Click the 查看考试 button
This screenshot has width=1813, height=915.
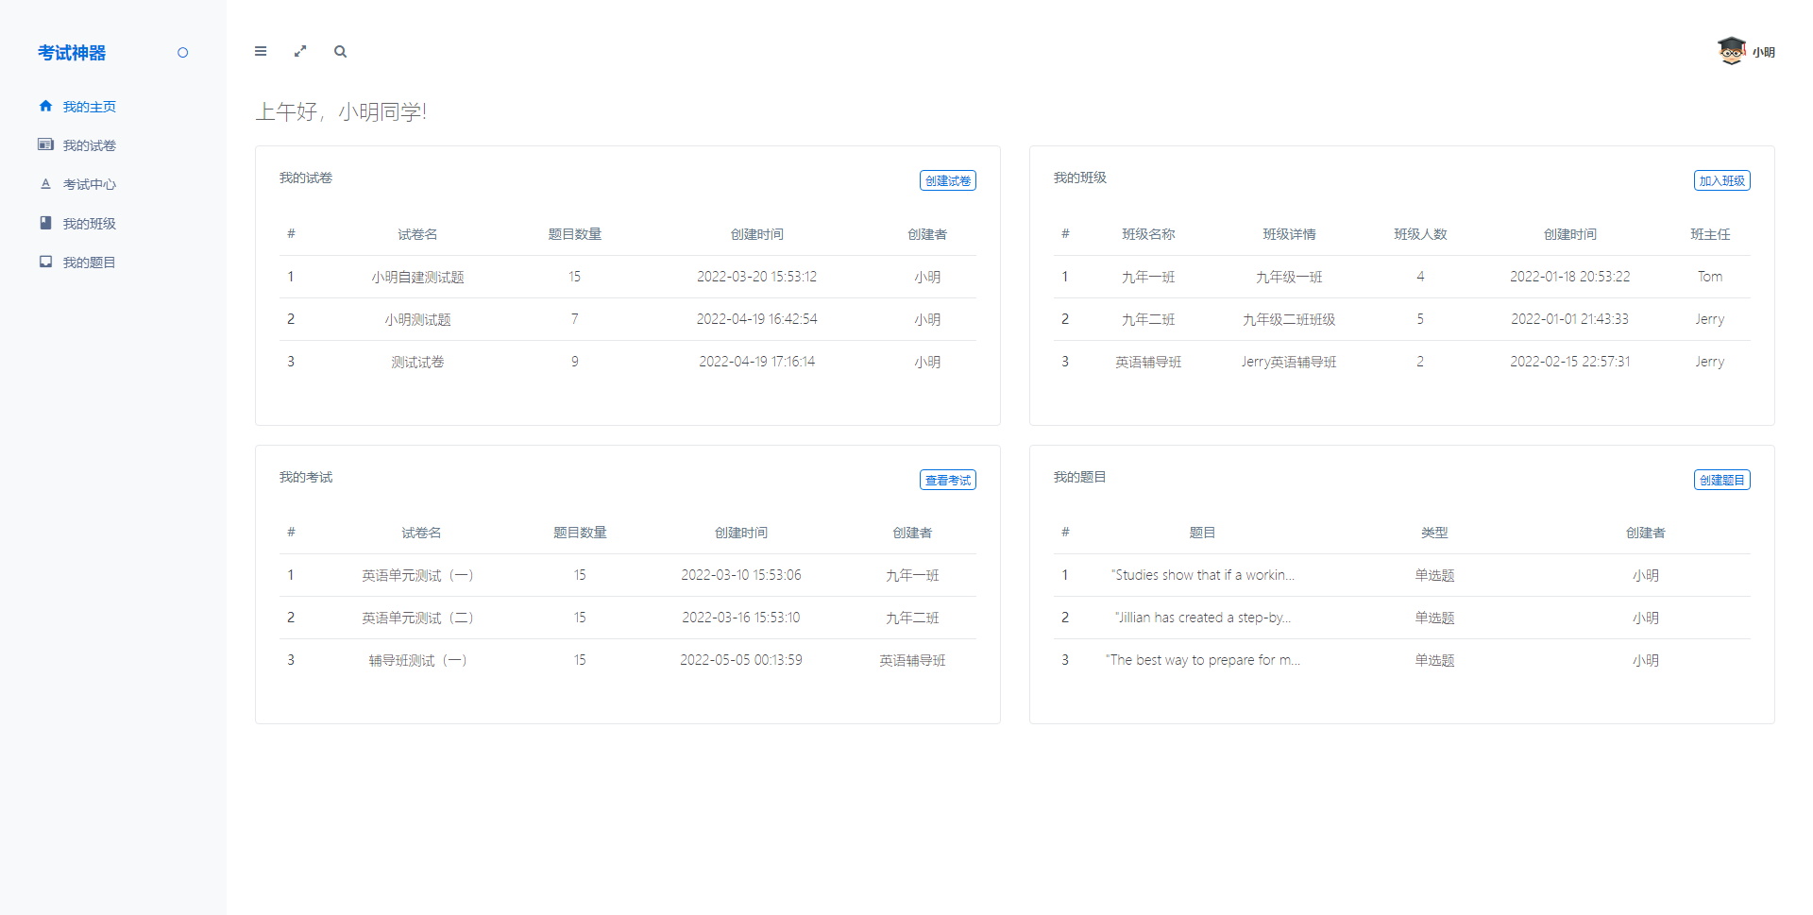click(x=947, y=480)
